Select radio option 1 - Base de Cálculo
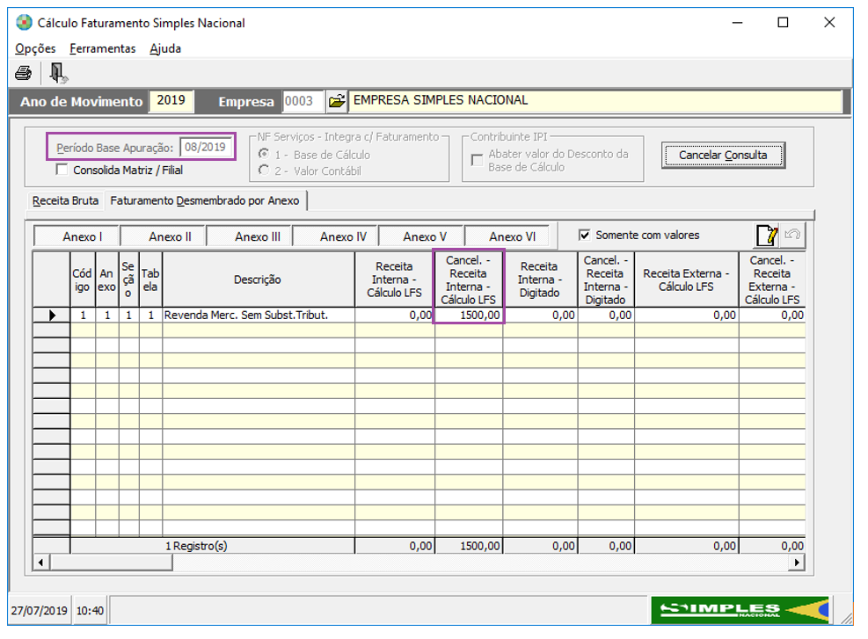Screen dimensions: 868x639 [264, 155]
